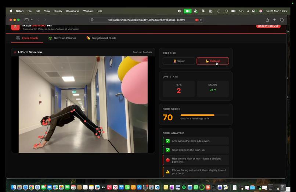The image size is (296, 192).
Task: Click the Safari forward arrow
Action: point(45,20)
